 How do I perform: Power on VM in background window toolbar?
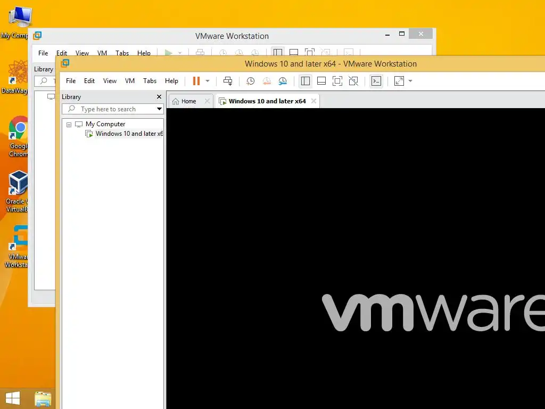169,53
